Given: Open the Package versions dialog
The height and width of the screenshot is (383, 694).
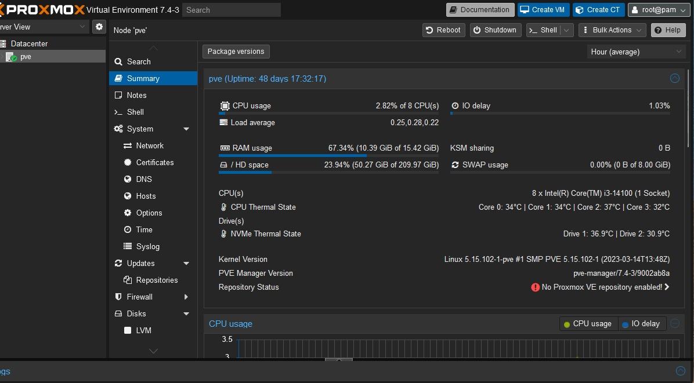Looking at the screenshot, I should [236, 51].
